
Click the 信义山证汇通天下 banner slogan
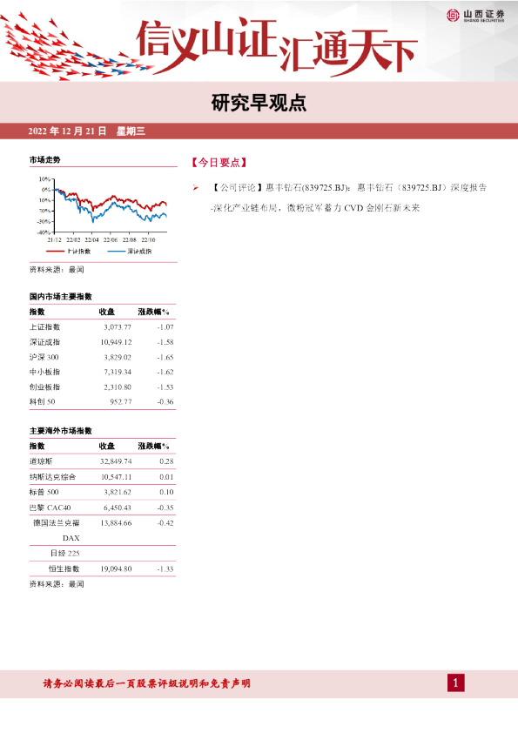tap(276, 47)
